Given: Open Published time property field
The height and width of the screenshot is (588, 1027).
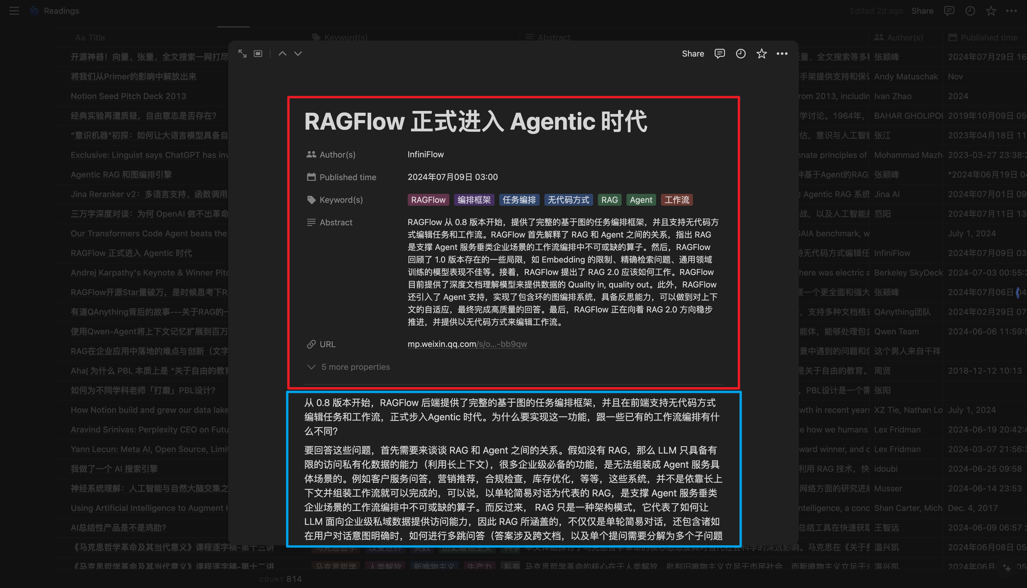Looking at the screenshot, I should tap(347, 177).
